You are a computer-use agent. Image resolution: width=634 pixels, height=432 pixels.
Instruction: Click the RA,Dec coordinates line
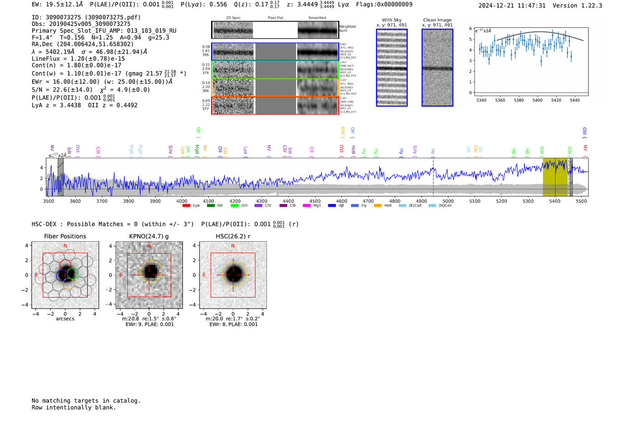pyautogui.click(x=83, y=44)
